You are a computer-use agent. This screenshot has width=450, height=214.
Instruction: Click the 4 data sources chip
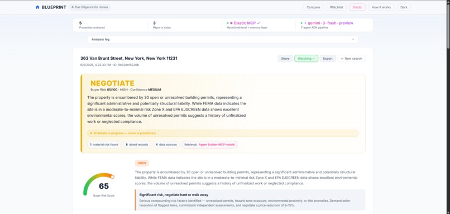pyautogui.click(x=166, y=145)
